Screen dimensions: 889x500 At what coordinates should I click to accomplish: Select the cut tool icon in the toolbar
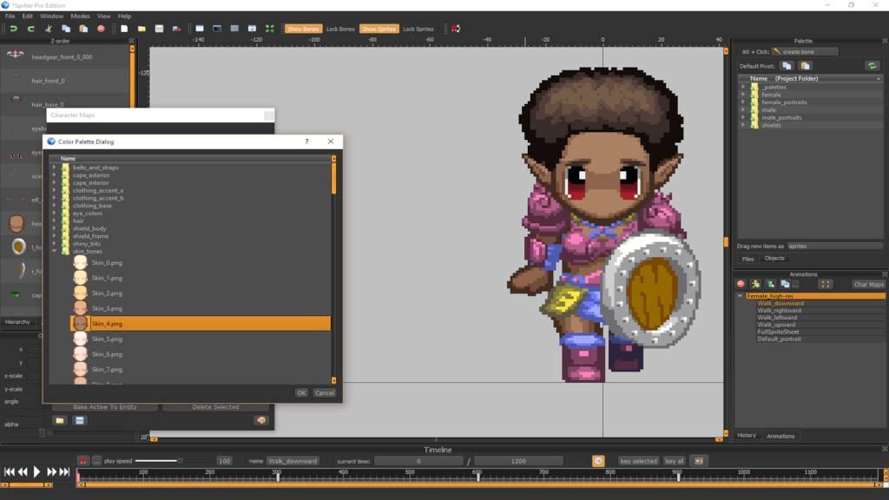click(x=48, y=29)
